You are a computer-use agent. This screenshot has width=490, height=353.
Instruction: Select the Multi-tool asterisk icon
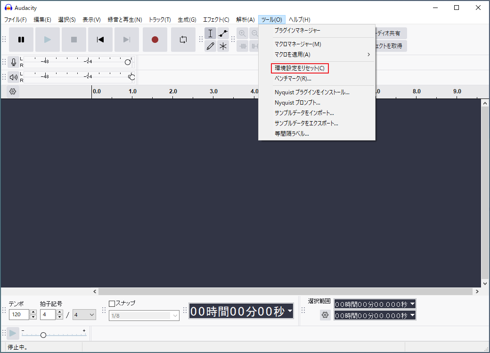coord(223,46)
